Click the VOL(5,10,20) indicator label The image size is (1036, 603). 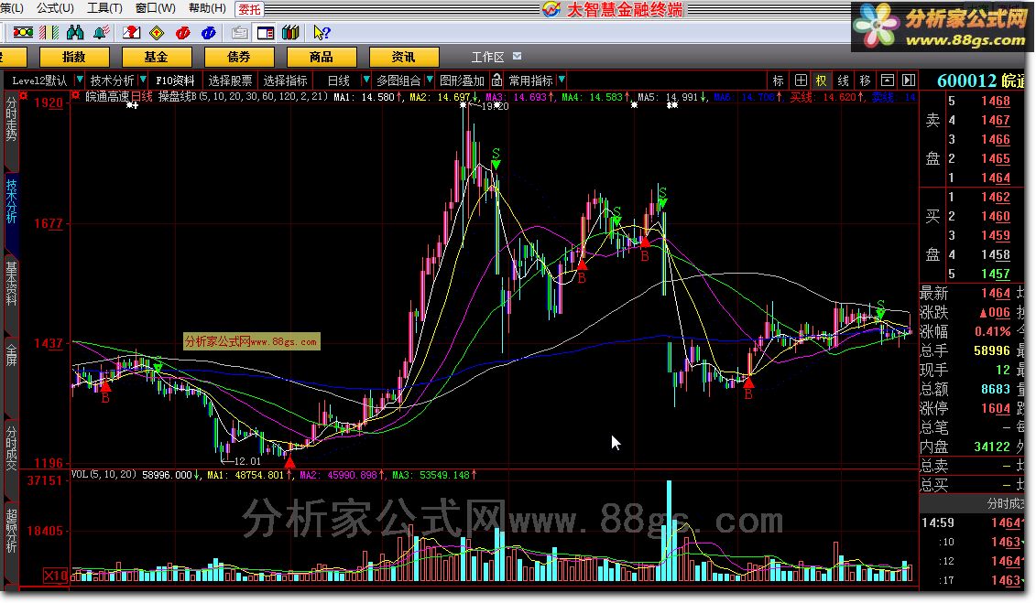(104, 474)
